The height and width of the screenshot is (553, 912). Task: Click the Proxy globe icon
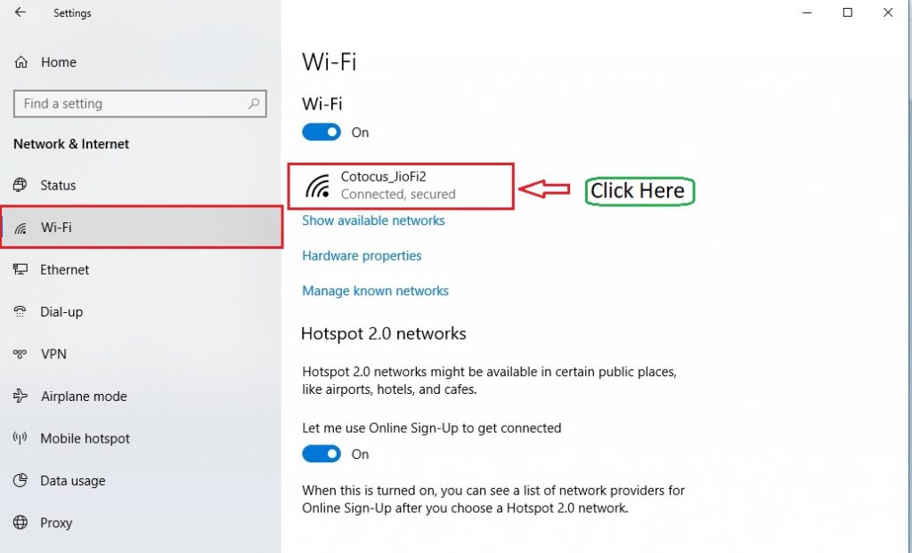tap(20, 523)
